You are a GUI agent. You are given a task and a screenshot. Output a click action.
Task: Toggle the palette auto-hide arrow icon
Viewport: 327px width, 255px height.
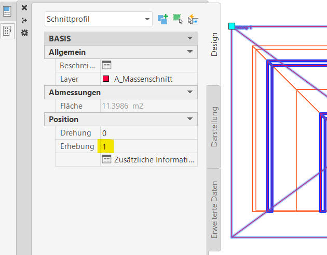[x=24, y=20]
